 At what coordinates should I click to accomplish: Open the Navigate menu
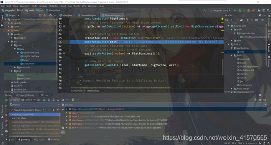(x=25, y=6)
